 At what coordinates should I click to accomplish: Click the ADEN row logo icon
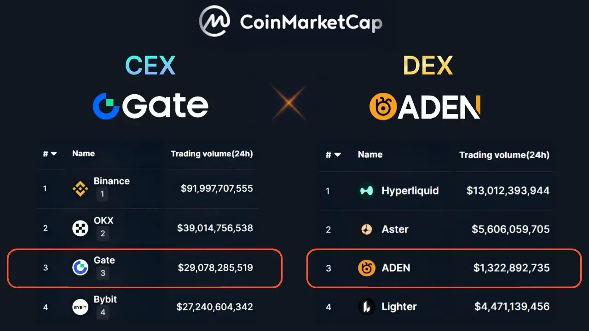coord(367,268)
